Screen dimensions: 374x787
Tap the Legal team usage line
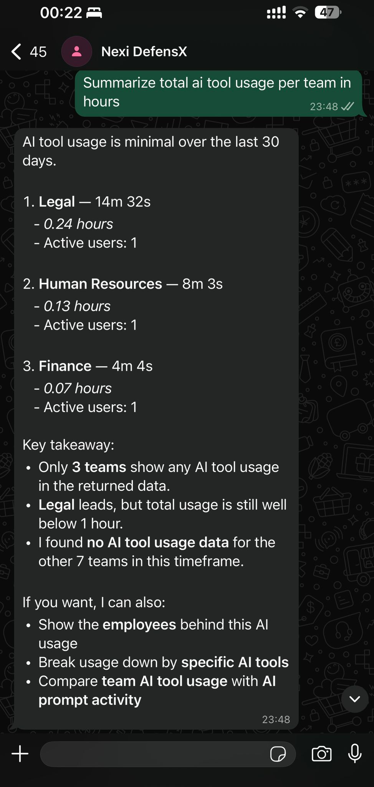[x=87, y=202]
